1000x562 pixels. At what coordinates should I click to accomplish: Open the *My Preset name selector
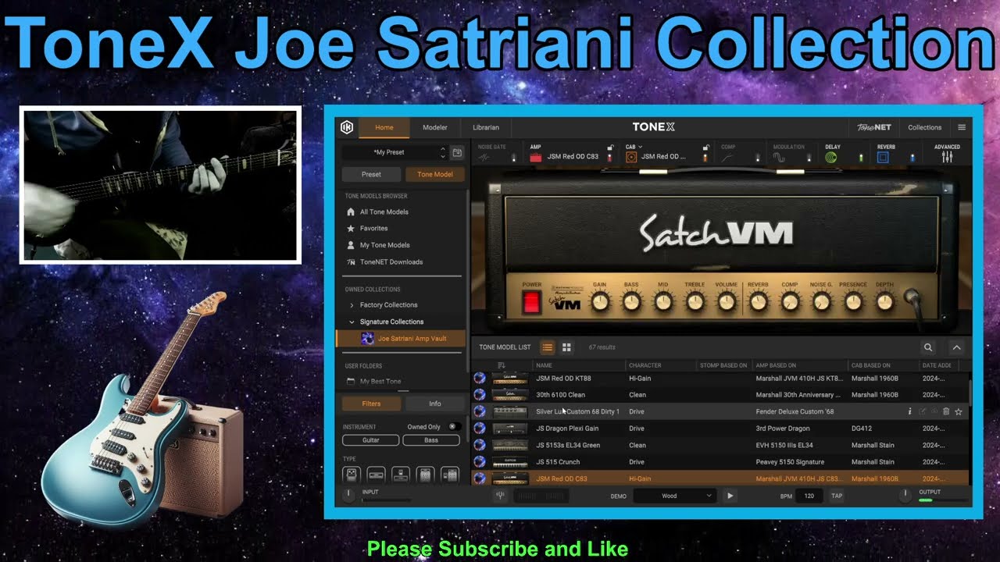tap(390, 153)
